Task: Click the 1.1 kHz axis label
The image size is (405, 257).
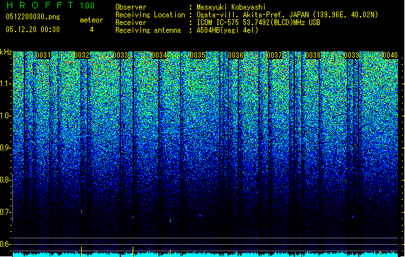Action: click(5, 84)
